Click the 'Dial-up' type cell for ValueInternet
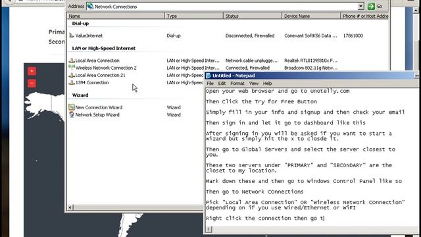421x237 pixels. (174, 36)
